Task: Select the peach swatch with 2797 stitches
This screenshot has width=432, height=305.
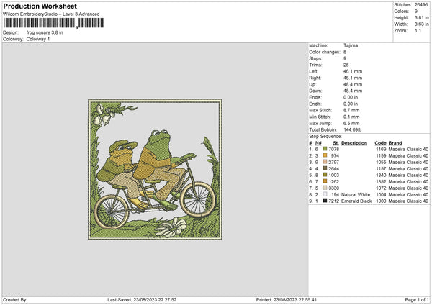Action: tap(325, 162)
